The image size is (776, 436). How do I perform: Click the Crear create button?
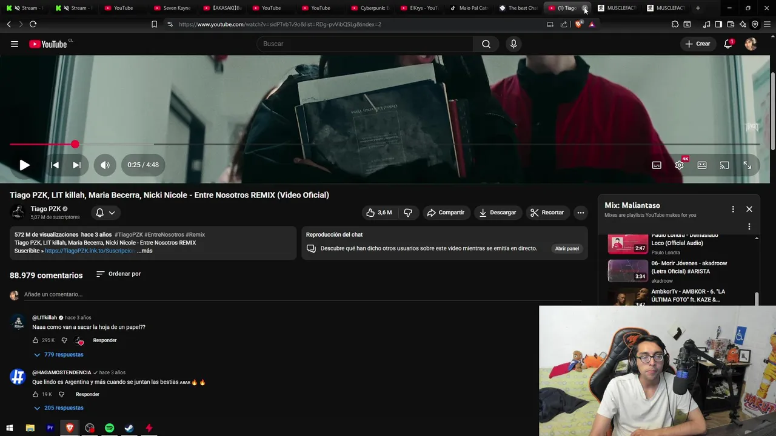(698, 44)
